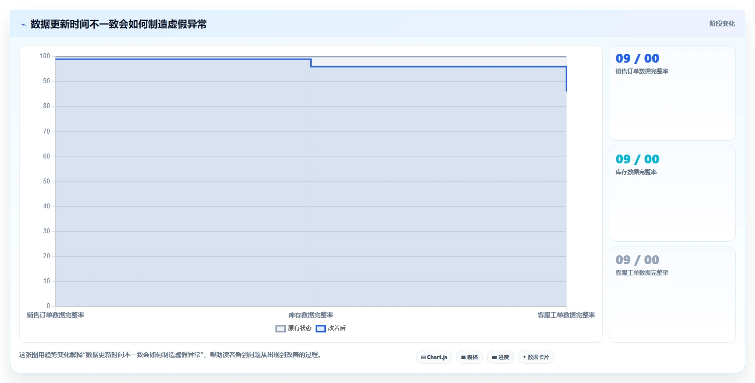Open the 客服工单数据完整率 data card
Screen dimensions: 755x383
pos(672,294)
